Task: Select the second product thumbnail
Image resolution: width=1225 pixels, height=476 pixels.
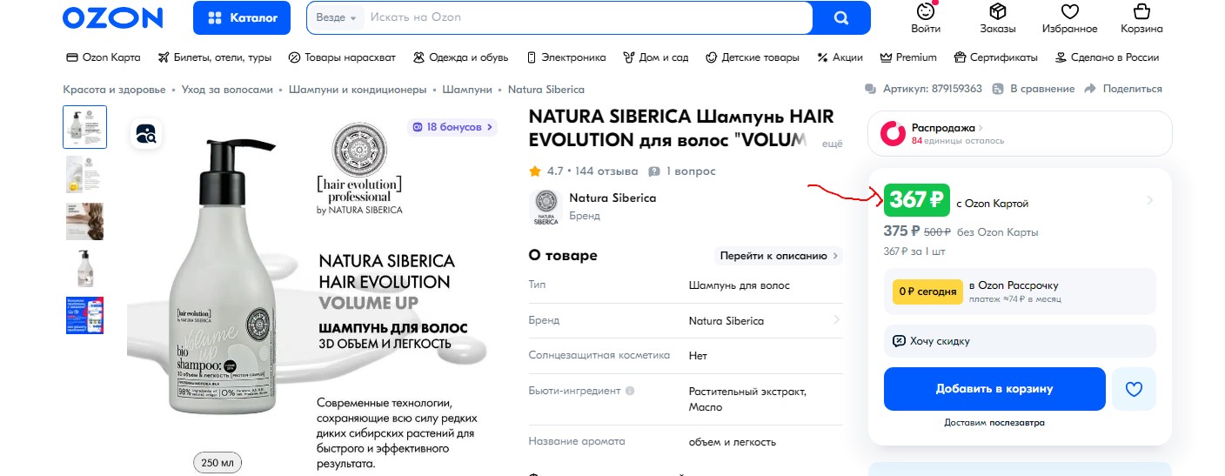Action: coord(85,174)
